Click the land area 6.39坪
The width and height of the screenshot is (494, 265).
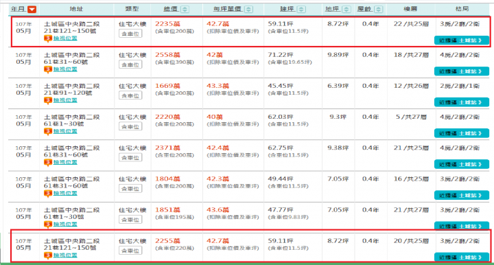pos(338,86)
